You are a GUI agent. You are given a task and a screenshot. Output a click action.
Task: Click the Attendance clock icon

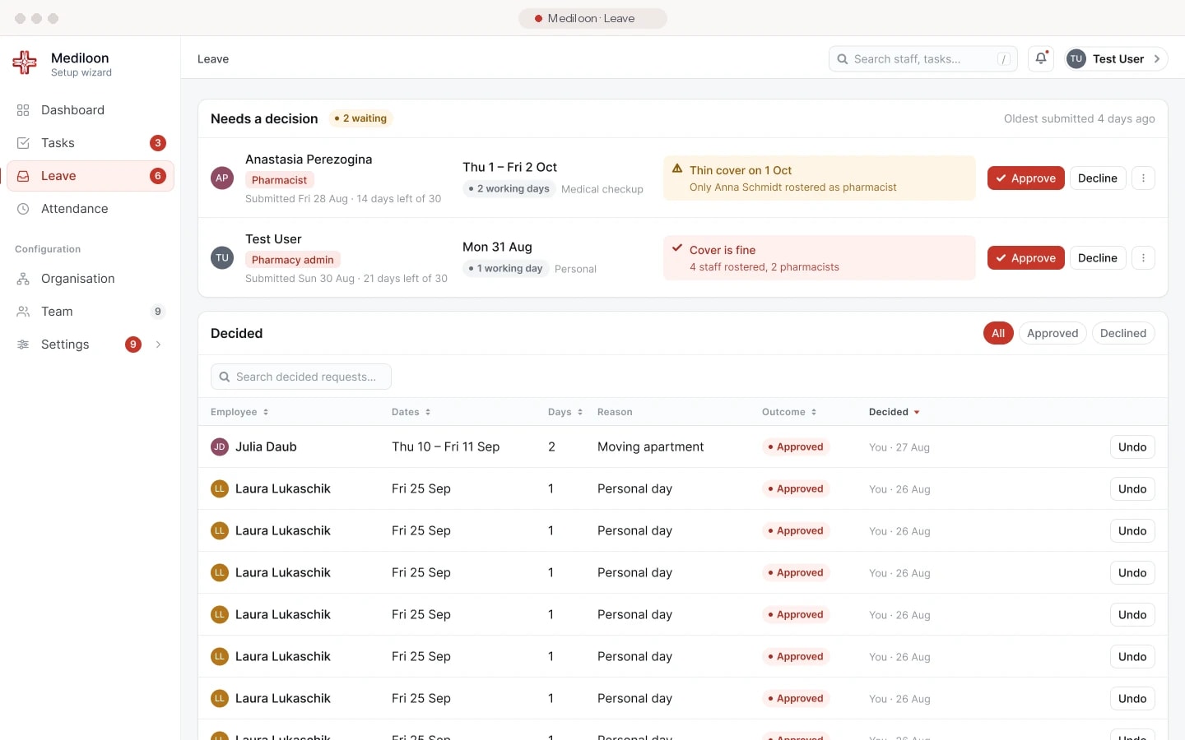pos(23,209)
